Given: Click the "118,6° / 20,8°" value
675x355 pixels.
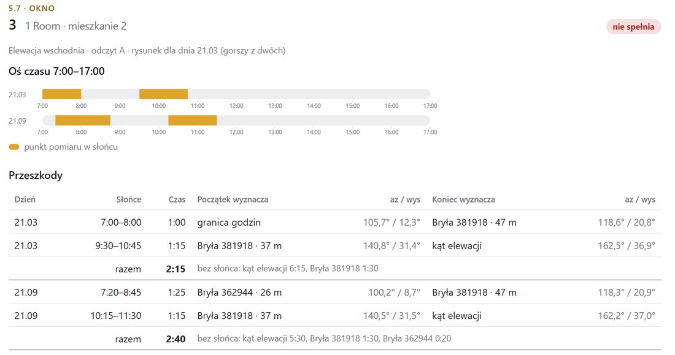Looking at the screenshot, I should [627, 222].
